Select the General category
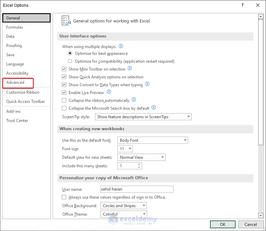The height and width of the screenshot is (231, 266). (x=27, y=18)
